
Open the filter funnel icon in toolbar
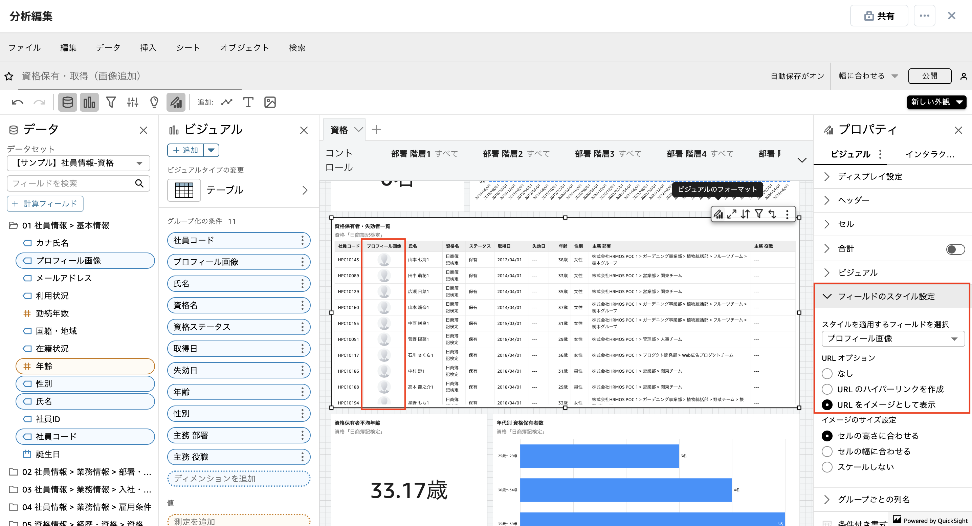pos(111,102)
